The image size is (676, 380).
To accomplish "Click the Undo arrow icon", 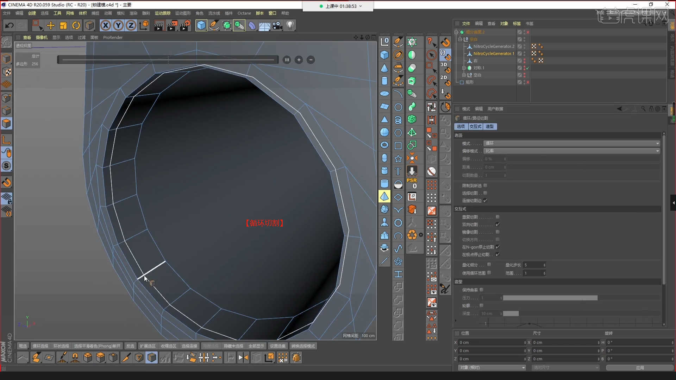I will (10, 25).
